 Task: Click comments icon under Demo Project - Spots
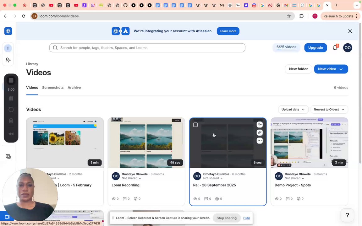(x=288, y=199)
